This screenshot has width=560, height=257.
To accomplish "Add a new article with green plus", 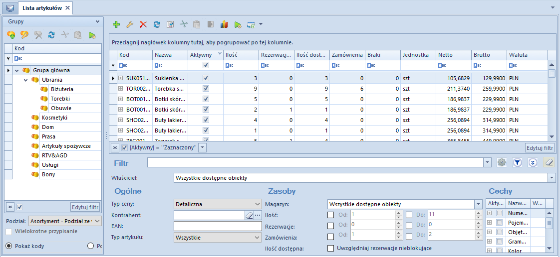I will (116, 24).
